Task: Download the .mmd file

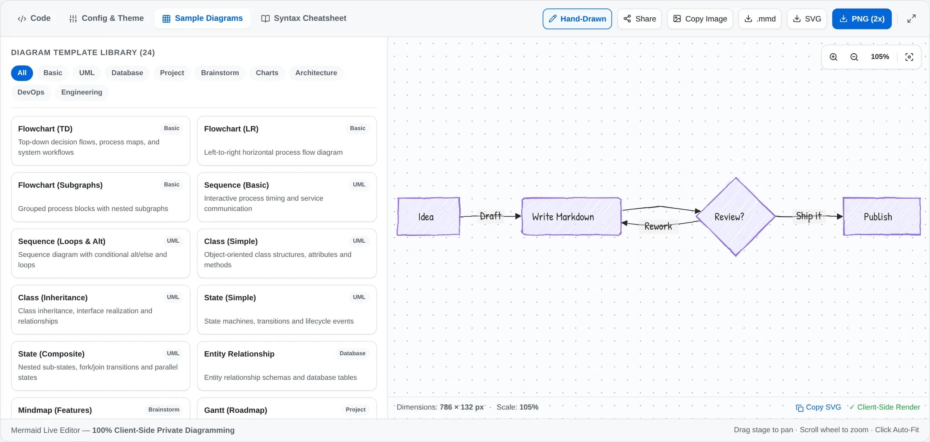Action: point(760,19)
